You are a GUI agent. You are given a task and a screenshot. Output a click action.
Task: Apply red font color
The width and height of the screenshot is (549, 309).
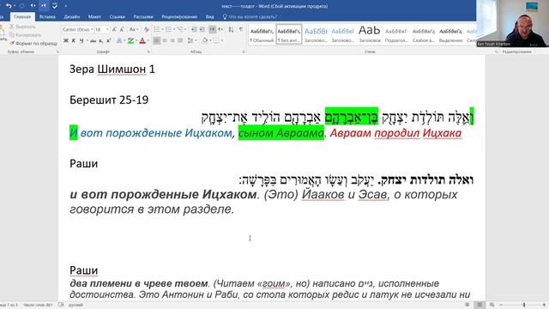142,41
